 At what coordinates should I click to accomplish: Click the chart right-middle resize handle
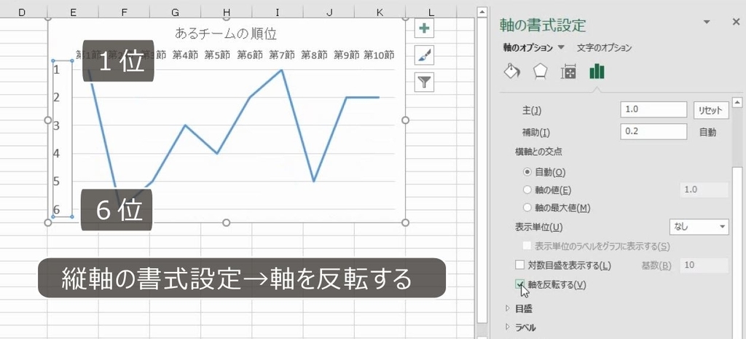pos(405,120)
